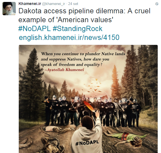Open english.khamenei.ir/news/4150 link
The width and height of the screenshot is (161, 153).
pos(69,37)
